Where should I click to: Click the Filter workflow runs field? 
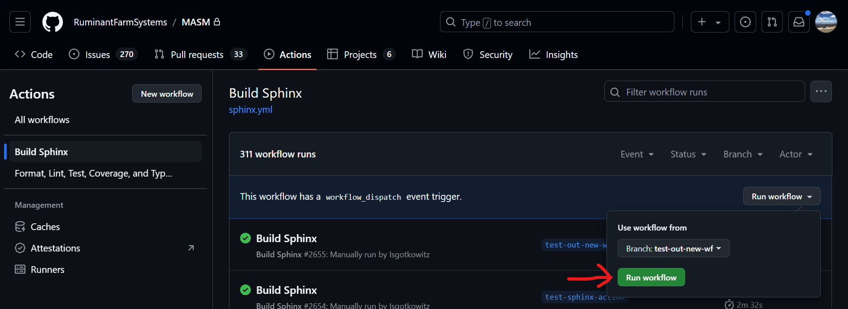point(705,92)
